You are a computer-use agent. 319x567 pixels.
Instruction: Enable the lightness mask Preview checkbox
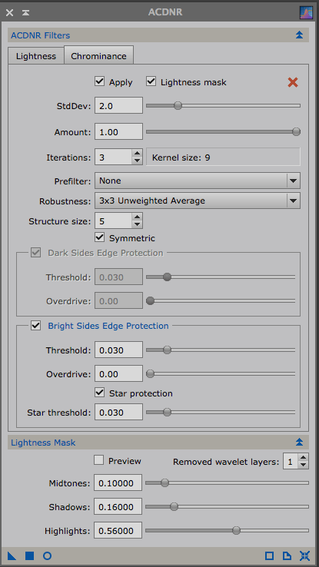(x=98, y=460)
